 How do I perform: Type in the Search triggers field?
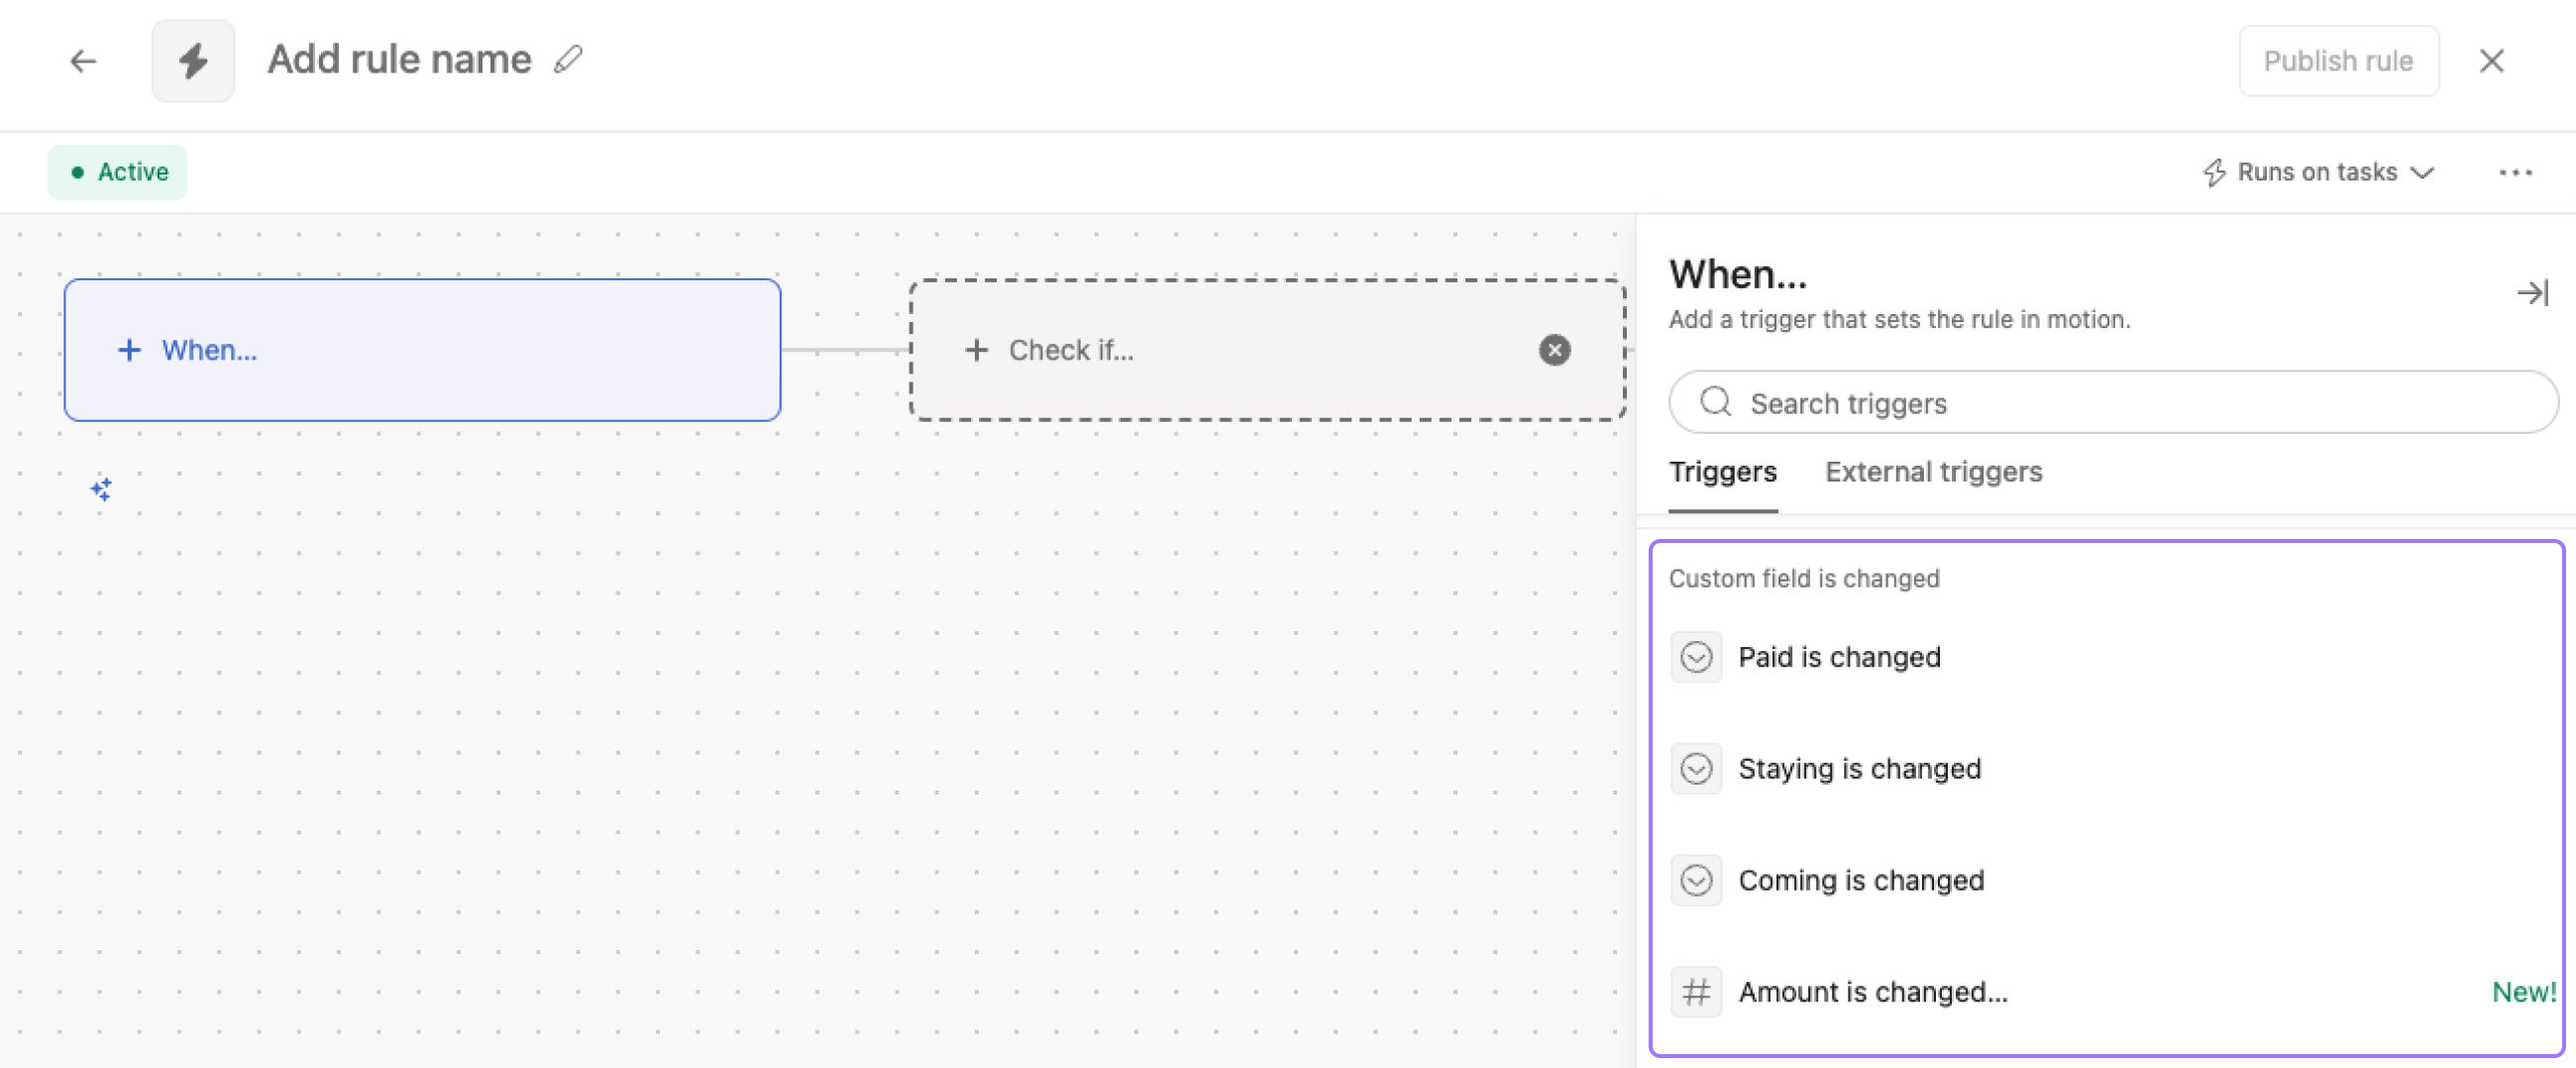[2130, 402]
